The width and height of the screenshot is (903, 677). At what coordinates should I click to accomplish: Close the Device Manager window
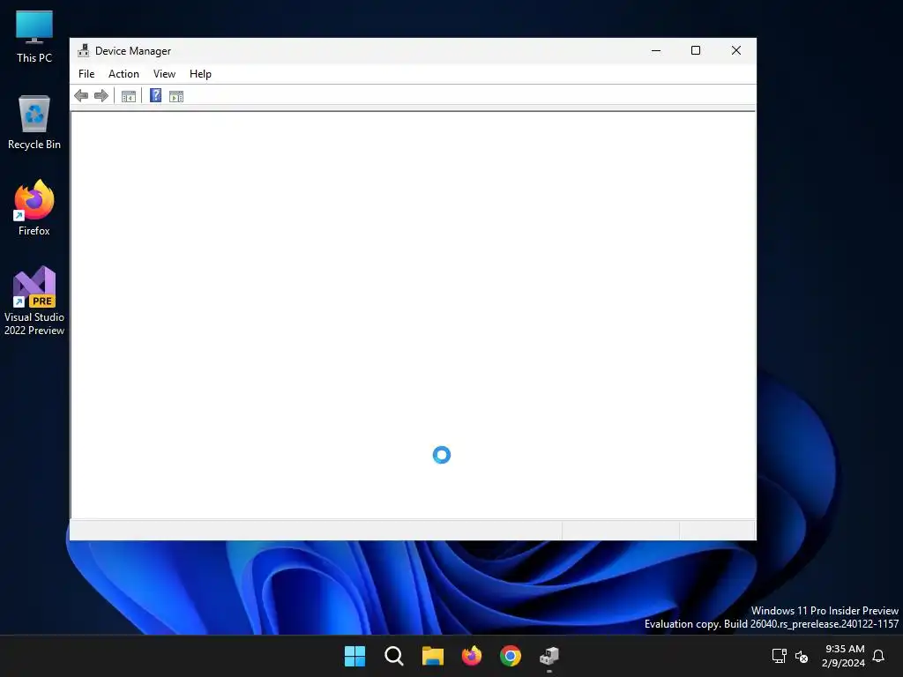[736, 50]
